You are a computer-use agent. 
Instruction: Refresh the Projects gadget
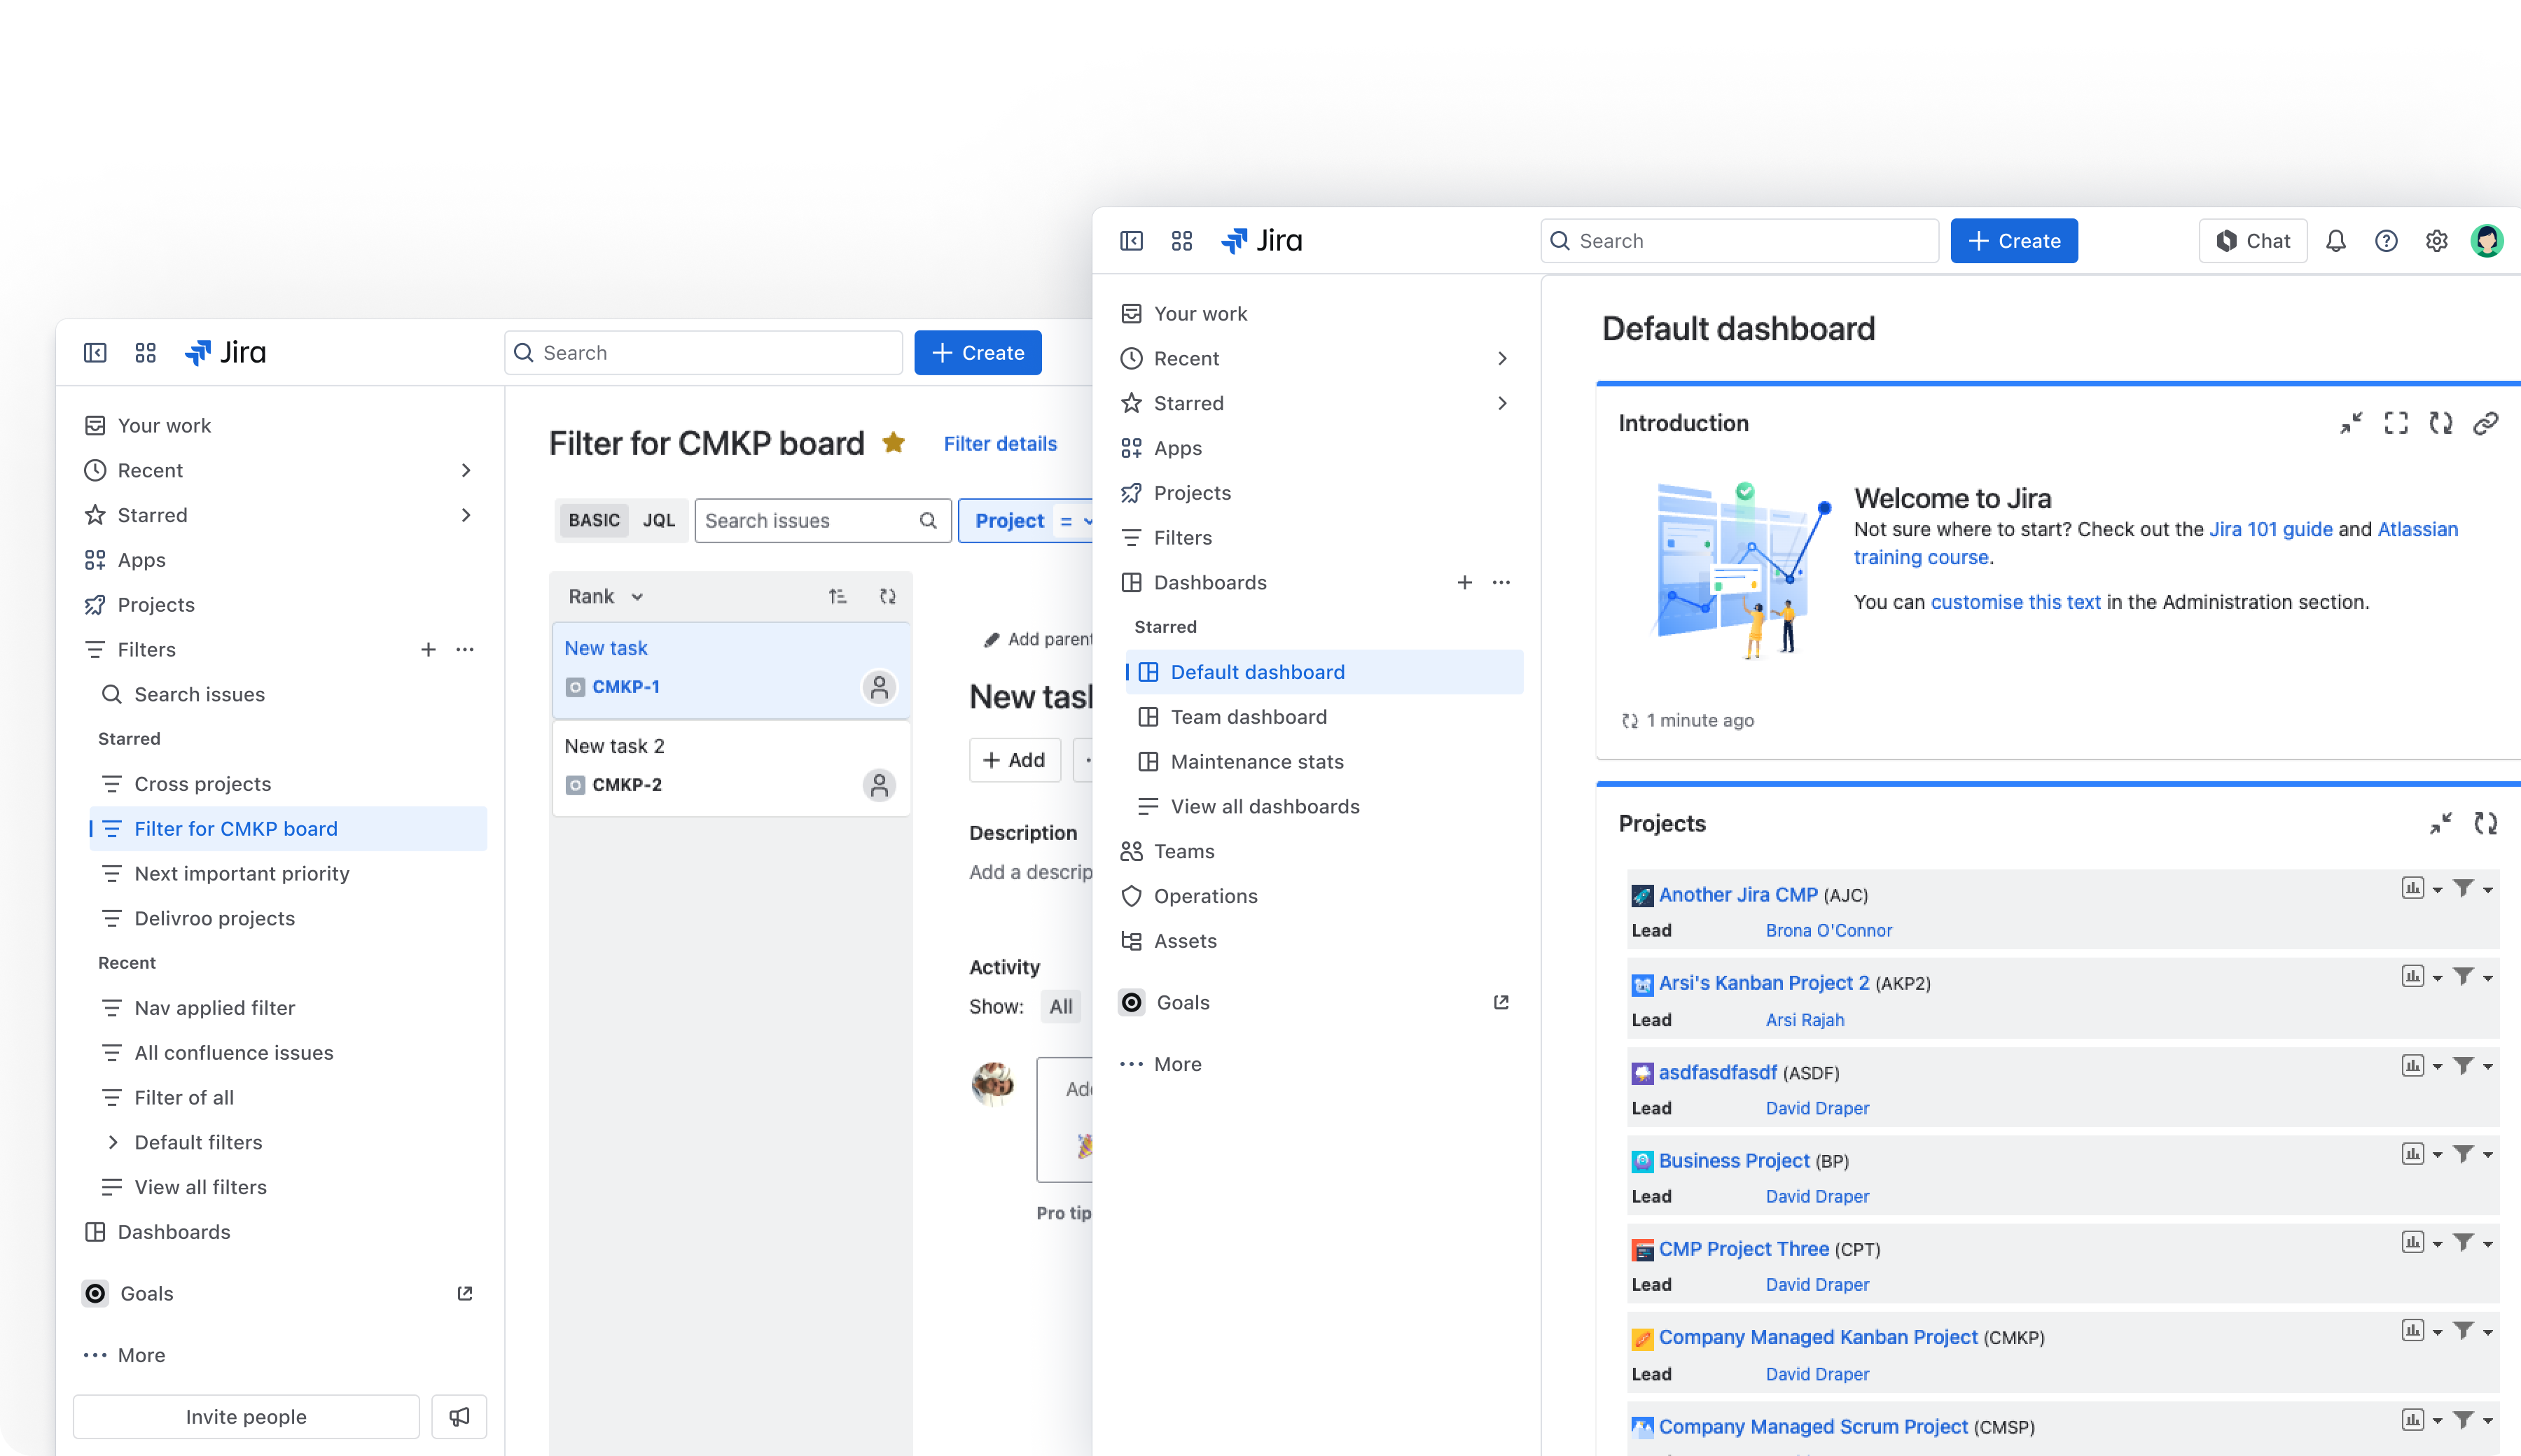click(x=2486, y=823)
